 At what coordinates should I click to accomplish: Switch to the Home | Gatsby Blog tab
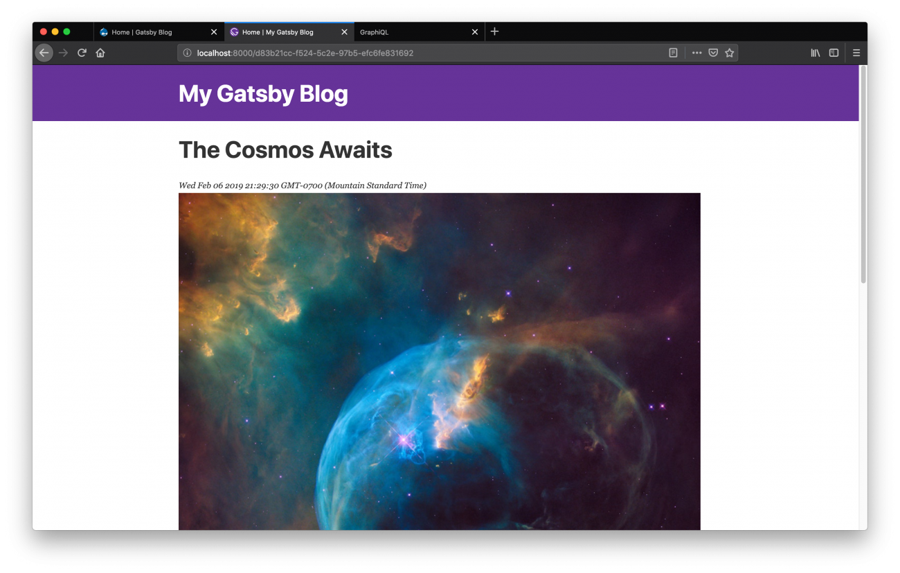[x=159, y=32]
